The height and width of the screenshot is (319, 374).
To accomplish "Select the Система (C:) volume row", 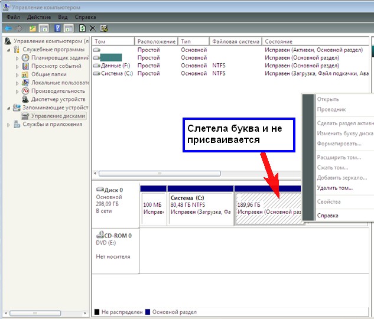I will pyautogui.click(x=230, y=73).
